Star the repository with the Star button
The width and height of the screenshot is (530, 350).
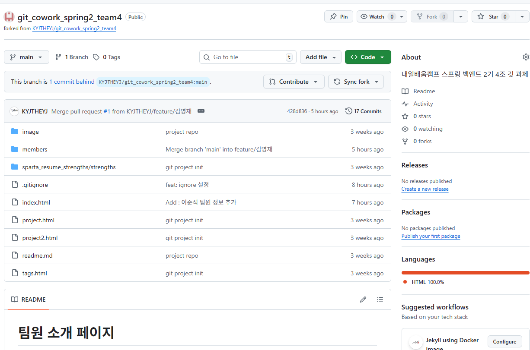tap(493, 16)
